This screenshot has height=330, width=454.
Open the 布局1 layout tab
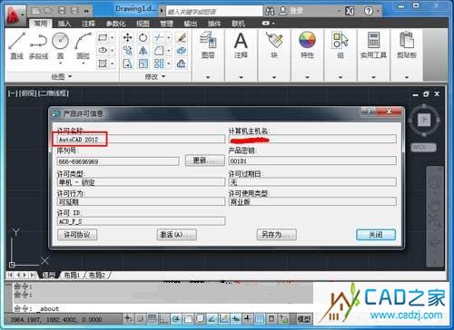pos(72,275)
